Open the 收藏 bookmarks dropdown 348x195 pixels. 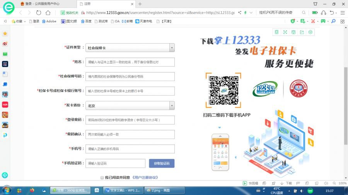coord(19,21)
